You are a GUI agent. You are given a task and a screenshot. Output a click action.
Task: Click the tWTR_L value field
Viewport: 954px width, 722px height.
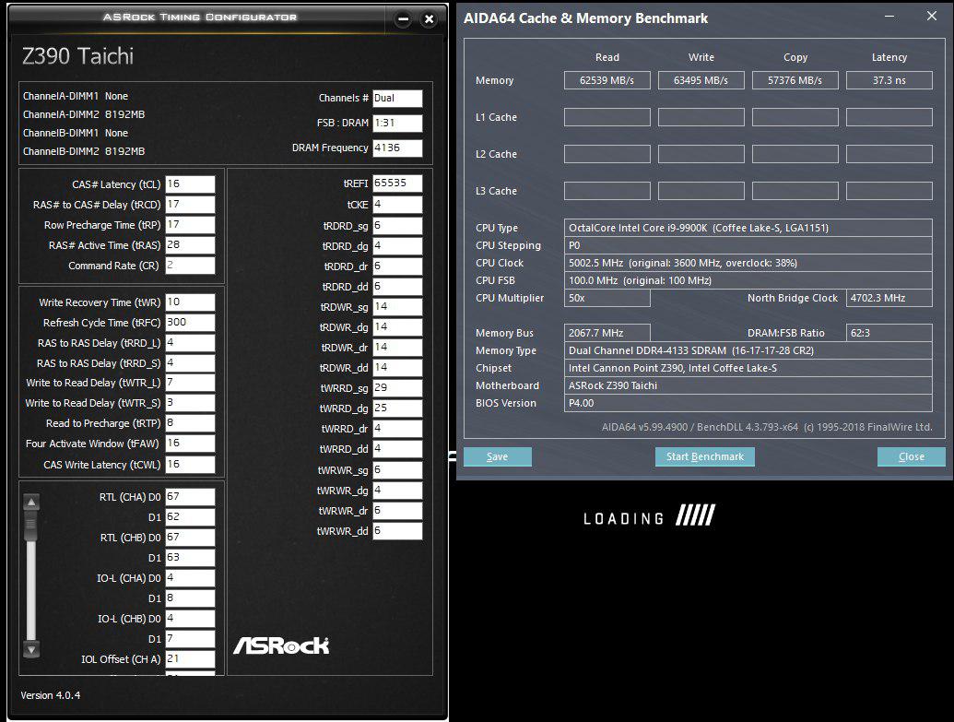coord(190,383)
